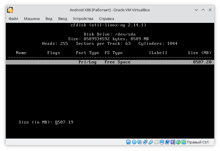Click the grayed shared folders indicator icon
220x151 pixels.
point(156,142)
